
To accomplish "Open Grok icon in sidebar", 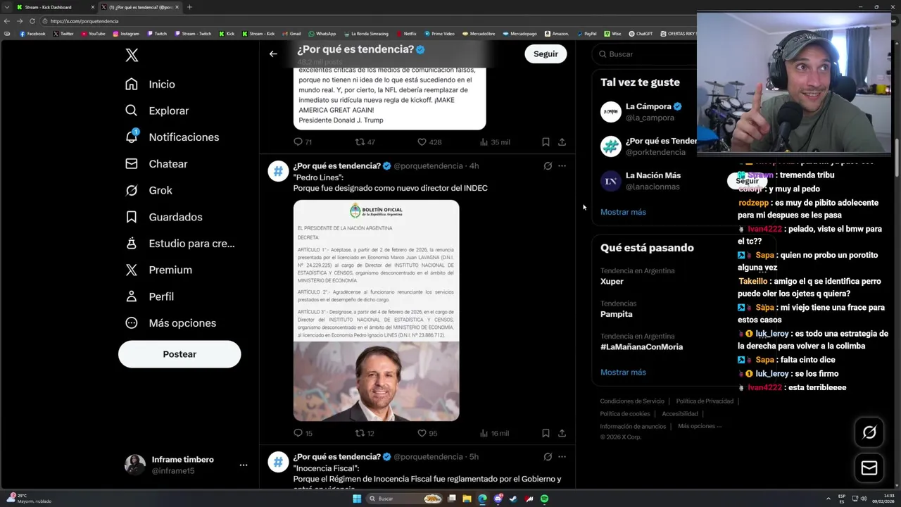I will 132,190.
